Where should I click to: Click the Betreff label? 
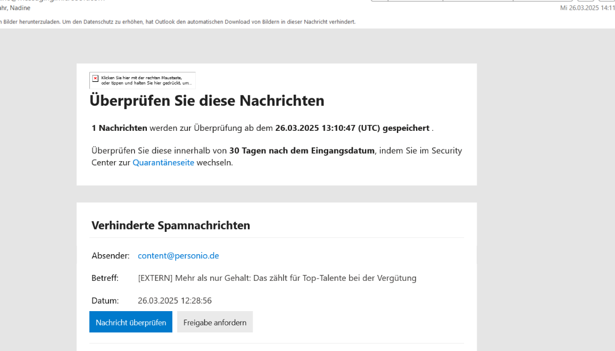pyautogui.click(x=105, y=278)
